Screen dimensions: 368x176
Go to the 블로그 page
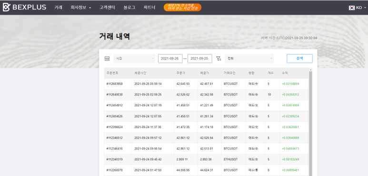pos(129,8)
